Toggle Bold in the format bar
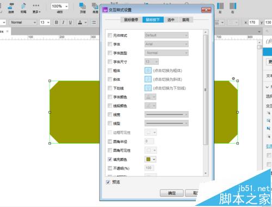 coord(57,22)
